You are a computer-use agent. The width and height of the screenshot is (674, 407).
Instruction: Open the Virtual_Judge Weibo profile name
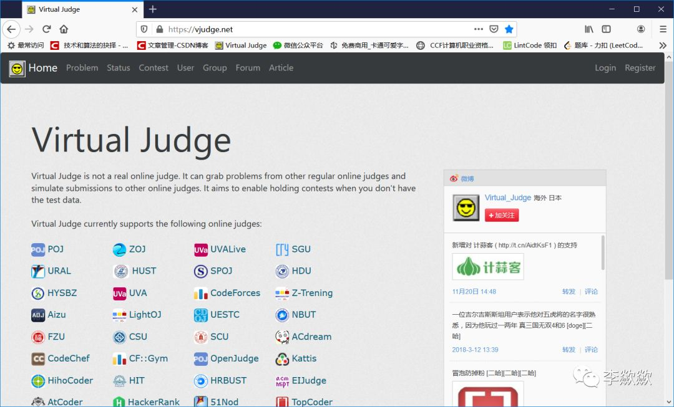click(507, 198)
